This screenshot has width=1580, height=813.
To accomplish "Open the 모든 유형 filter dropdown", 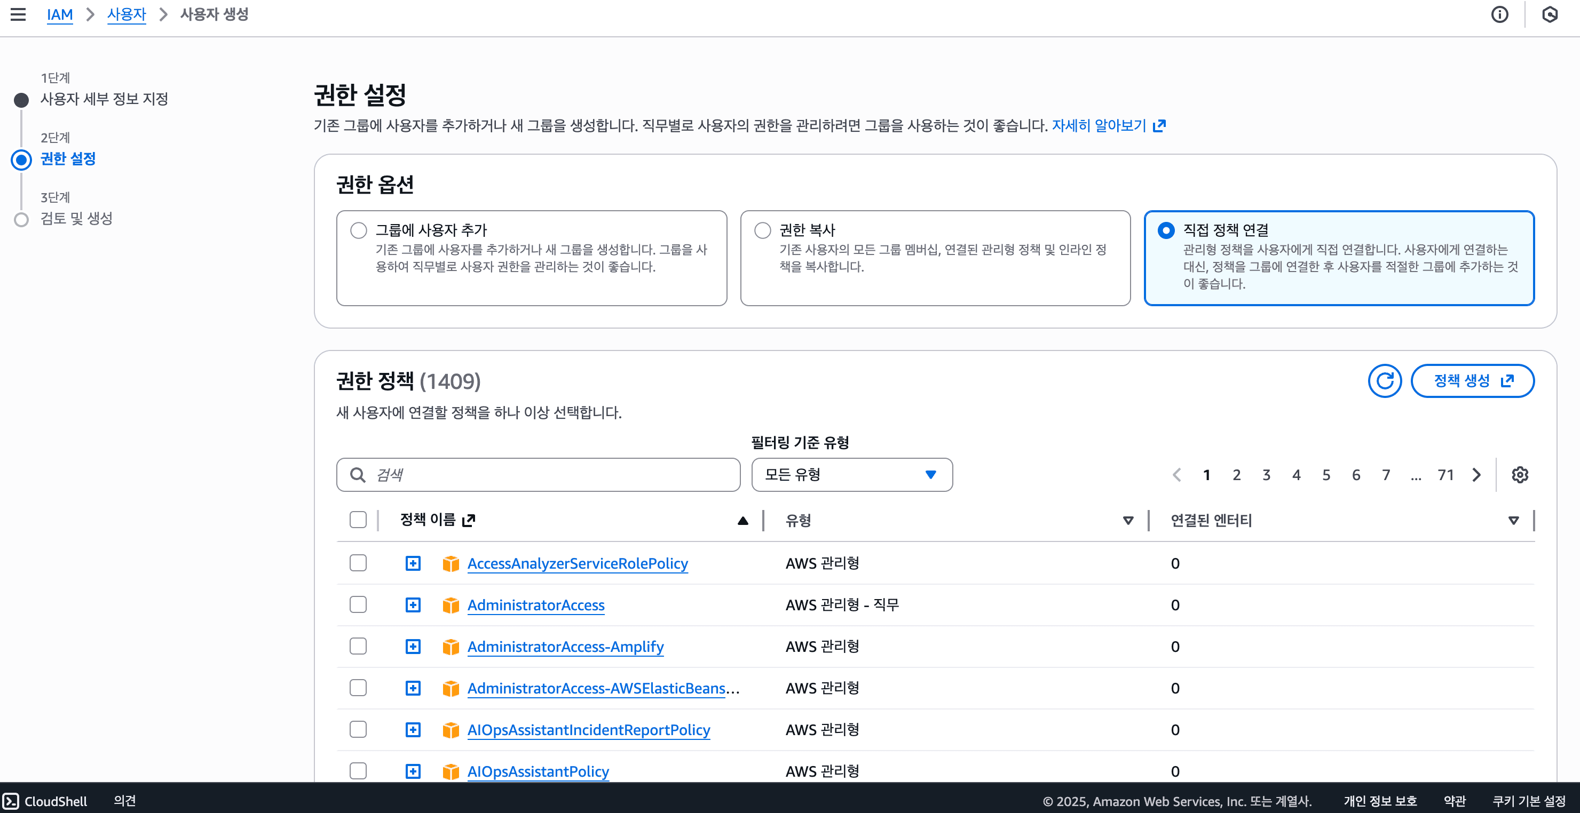I will tap(851, 474).
